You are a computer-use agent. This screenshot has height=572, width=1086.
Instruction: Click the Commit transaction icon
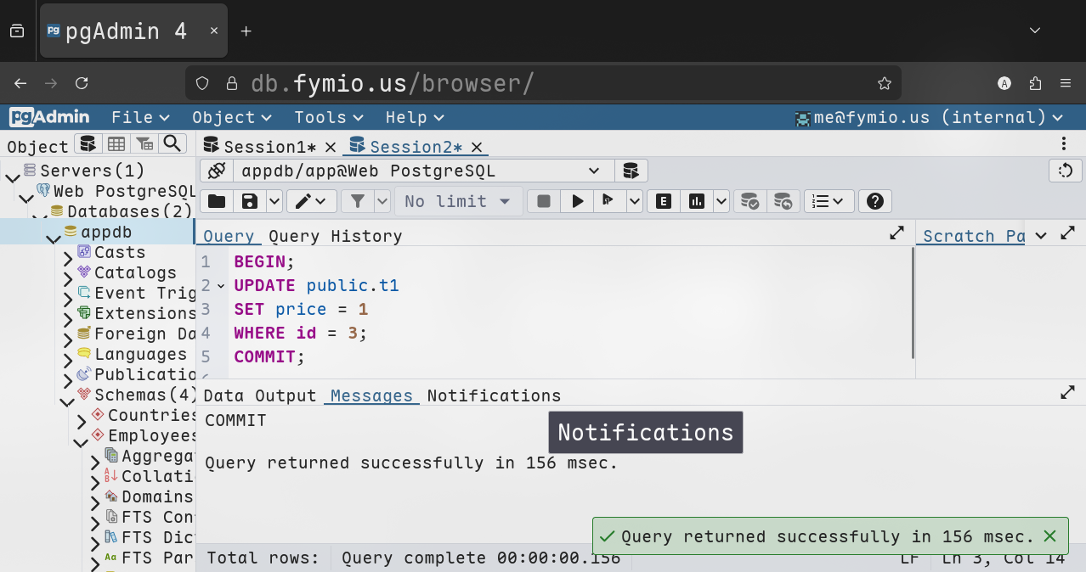coord(749,201)
